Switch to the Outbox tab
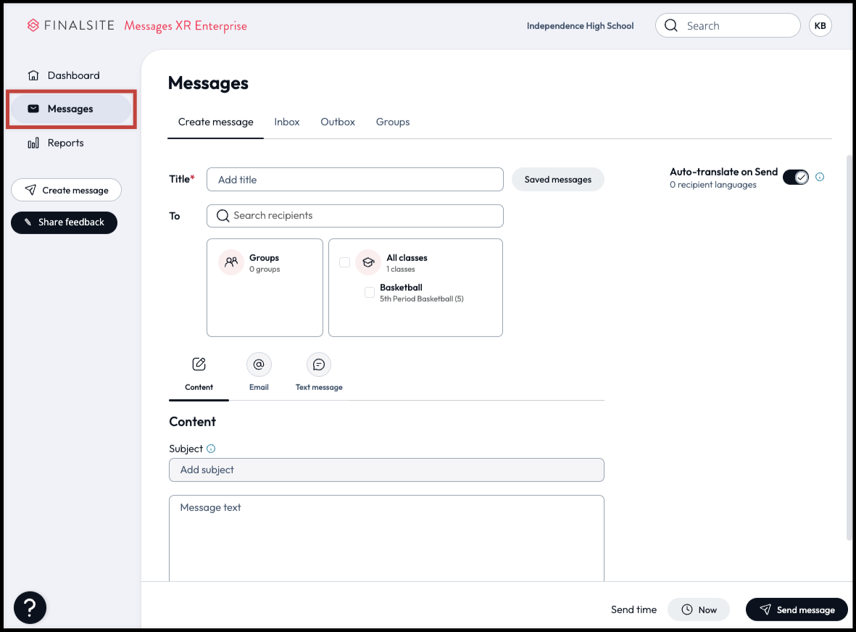 coord(338,122)
